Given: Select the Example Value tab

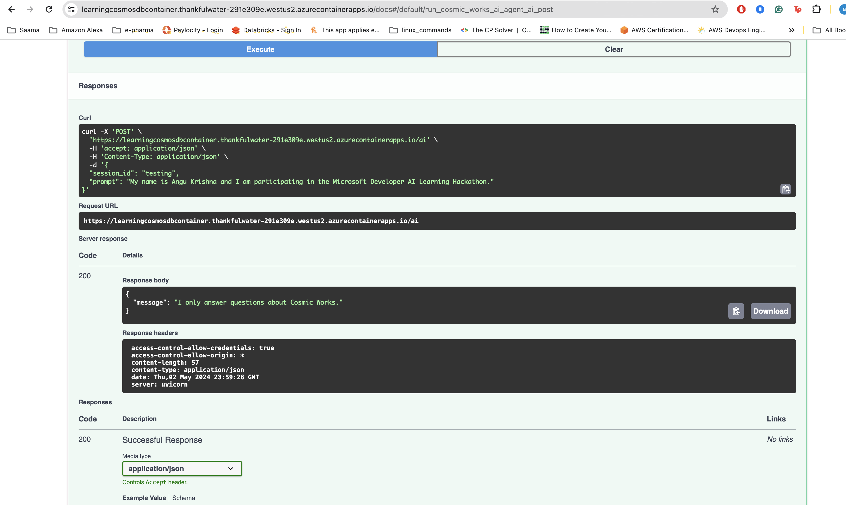Looking at the screenshot, I should pos(144,498).
